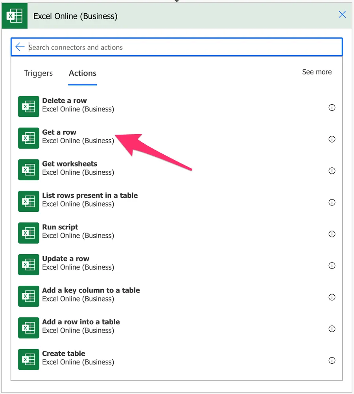The width and height of the screenshot is (354, 394).
Task: Click the See more link
Action: point(317,72)
